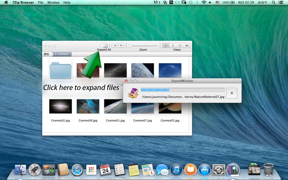
Task: Select the blue starry sky thumbnail
Action: (x=170, y=70)
